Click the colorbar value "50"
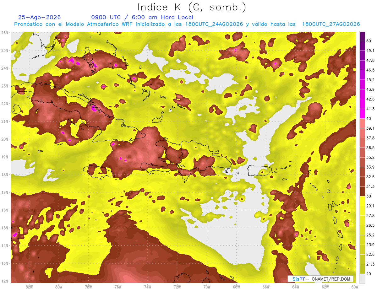The image size is (377, 291). tap(369, 41)
